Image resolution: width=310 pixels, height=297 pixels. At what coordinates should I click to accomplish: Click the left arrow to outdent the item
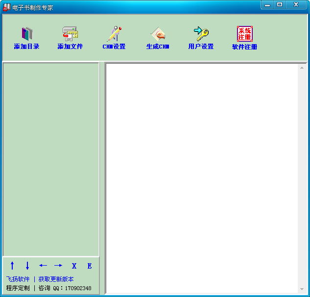pyautogui.click(x=43, y=266)
